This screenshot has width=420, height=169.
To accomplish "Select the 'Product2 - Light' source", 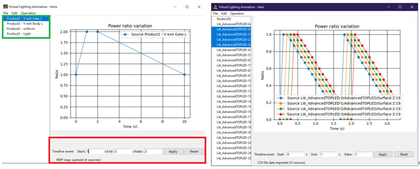I will [19, 34].
